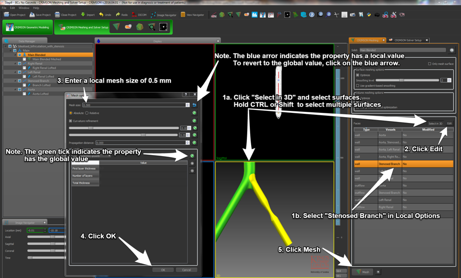Click the Open Project toolbar icon
The height and width of the screenshot is (278, 461).
coord(14,15)
